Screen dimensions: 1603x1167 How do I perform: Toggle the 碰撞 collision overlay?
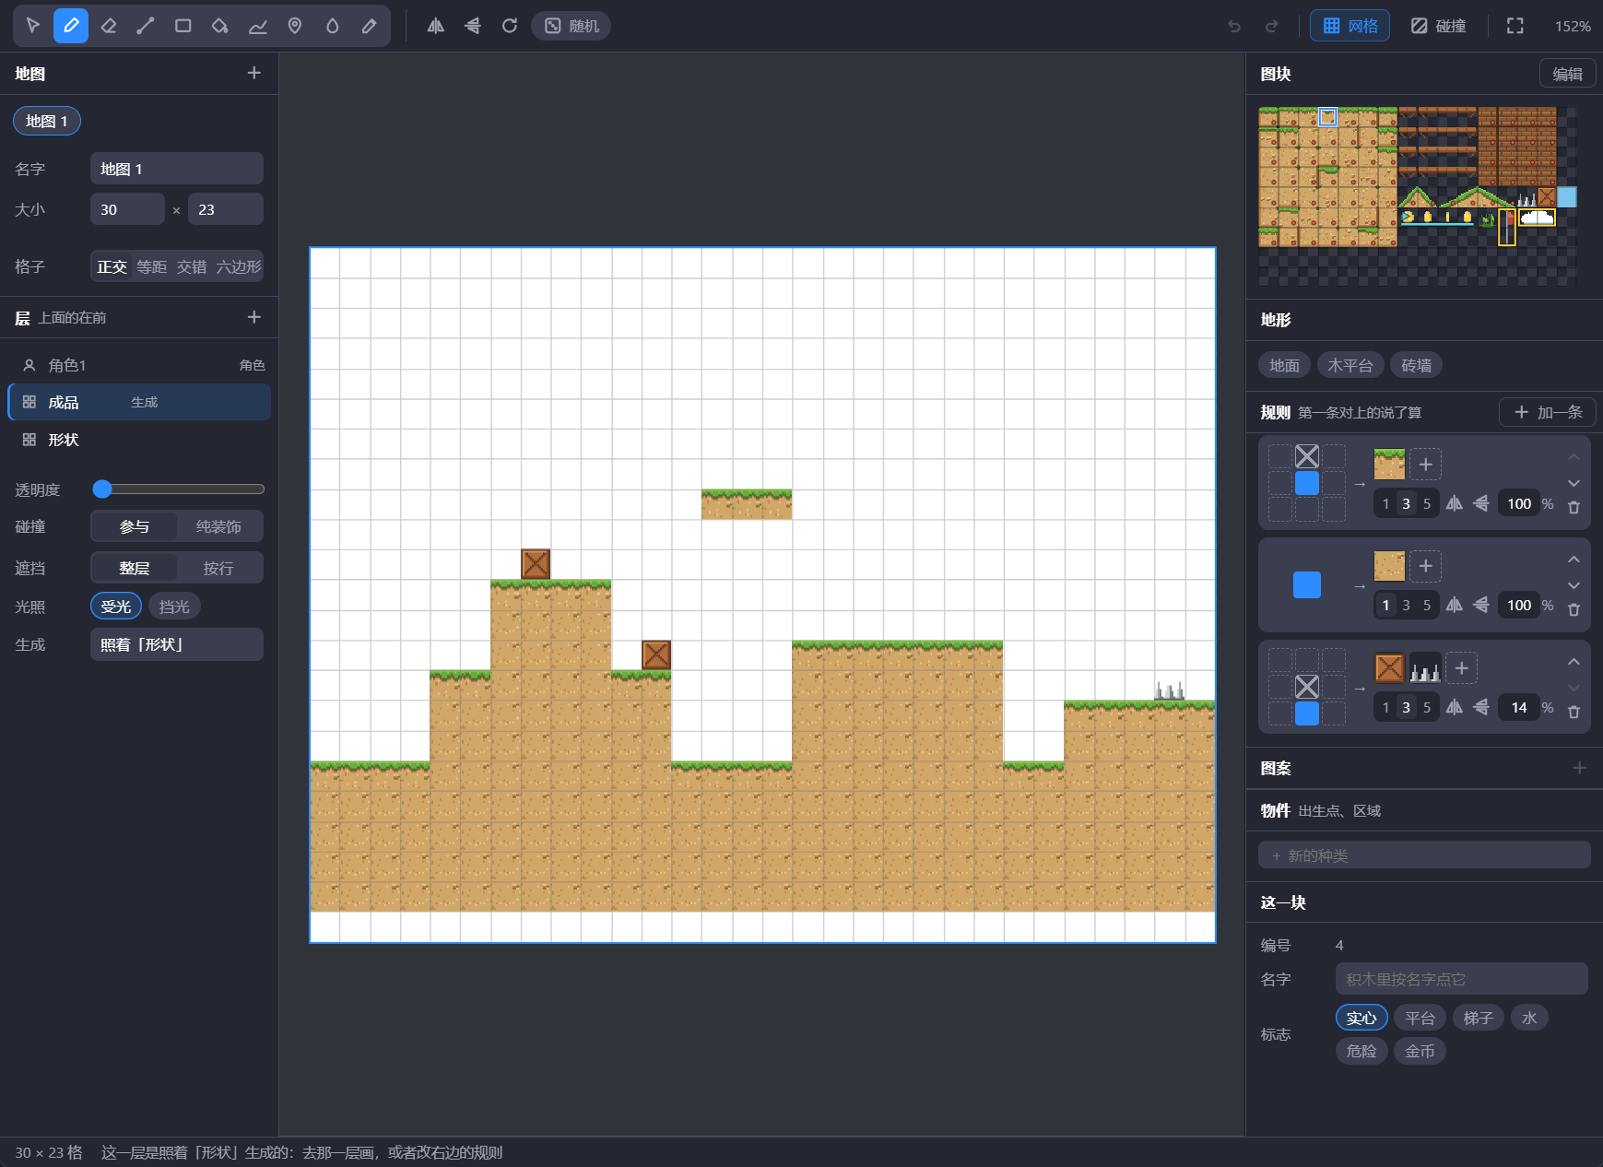tap(1438, 26)
